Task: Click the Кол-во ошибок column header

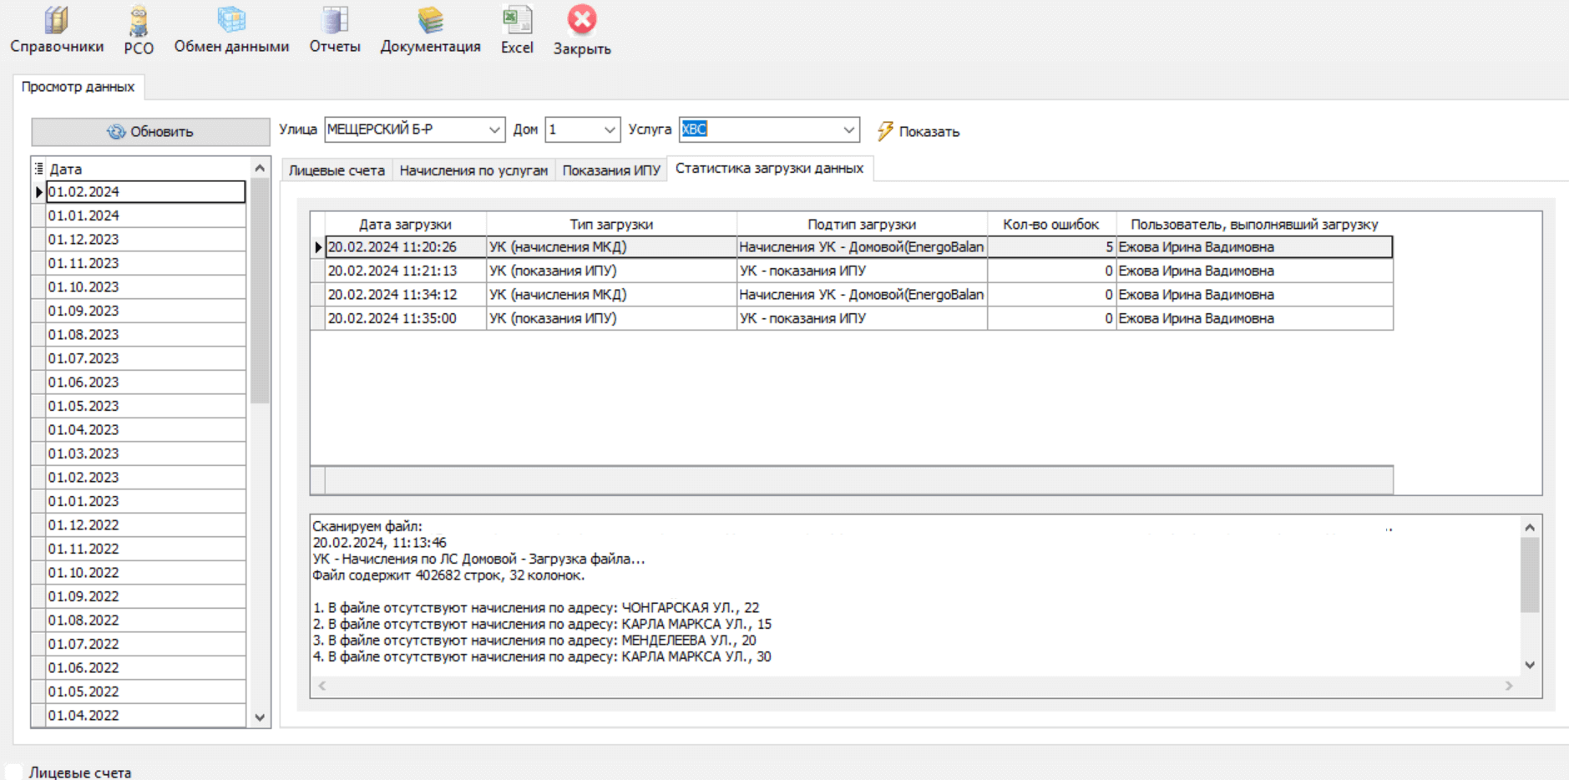Action: (x=1050, y=224)
